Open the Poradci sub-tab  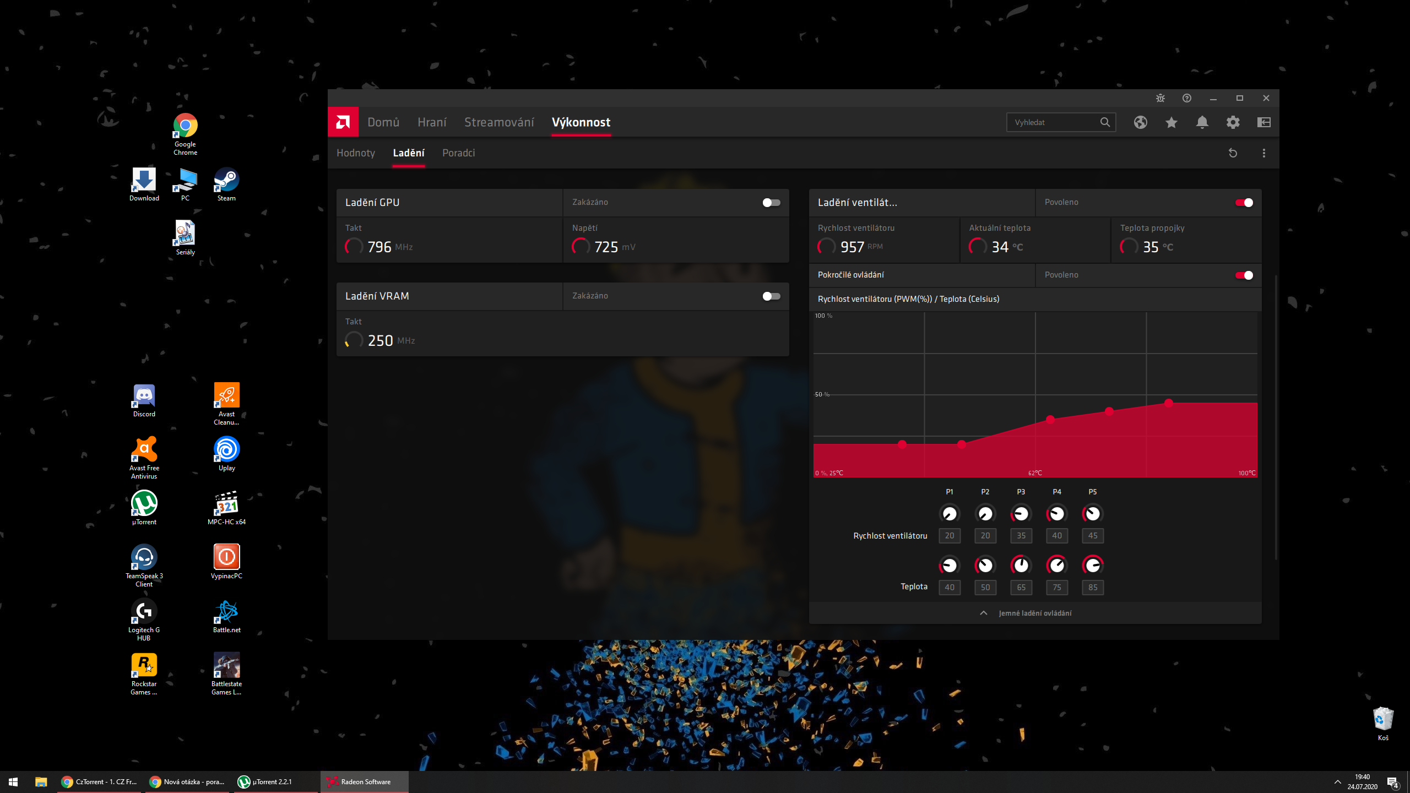coord(458,153)
